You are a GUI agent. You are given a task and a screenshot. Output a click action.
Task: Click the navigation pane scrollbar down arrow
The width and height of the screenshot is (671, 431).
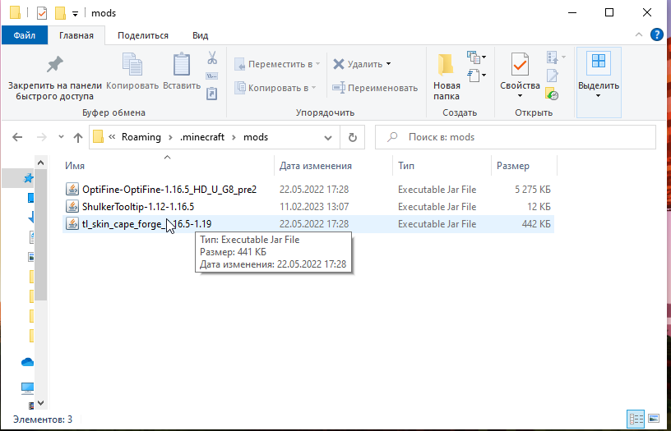point(40,403)
